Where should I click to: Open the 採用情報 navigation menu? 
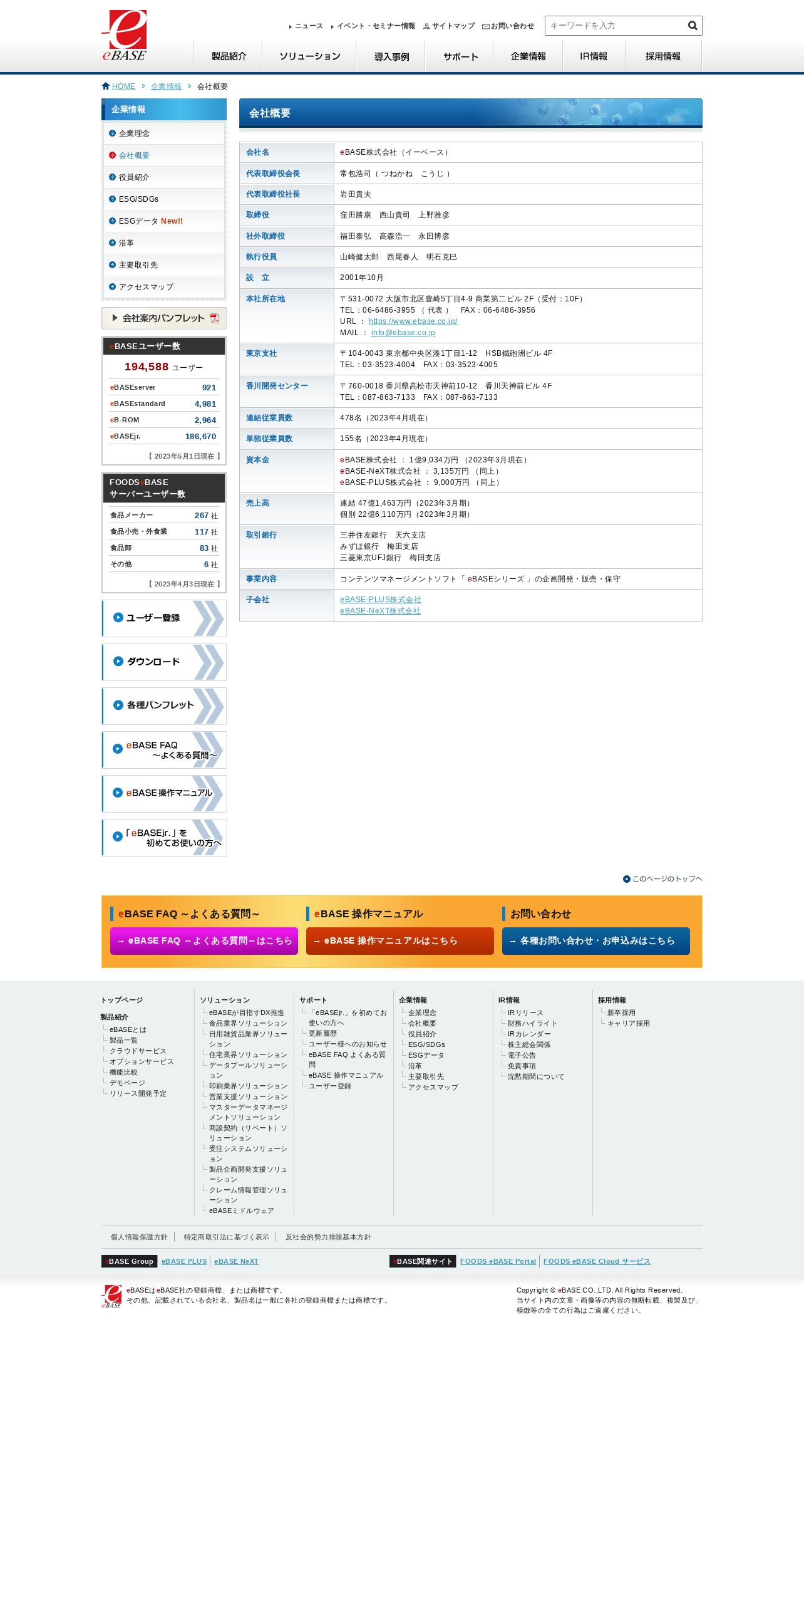click(663, 56)
